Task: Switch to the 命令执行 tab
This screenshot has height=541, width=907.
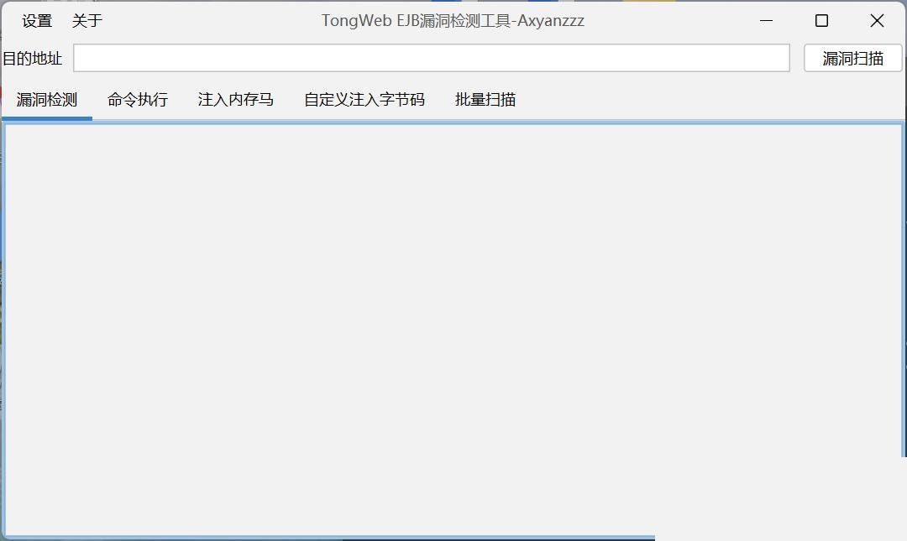Action: pyautogui.click(x=138, y=100)
